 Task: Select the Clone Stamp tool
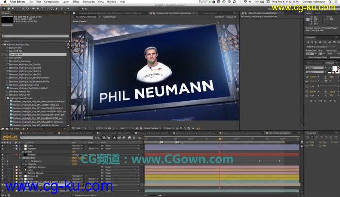[x=52, y=9]
